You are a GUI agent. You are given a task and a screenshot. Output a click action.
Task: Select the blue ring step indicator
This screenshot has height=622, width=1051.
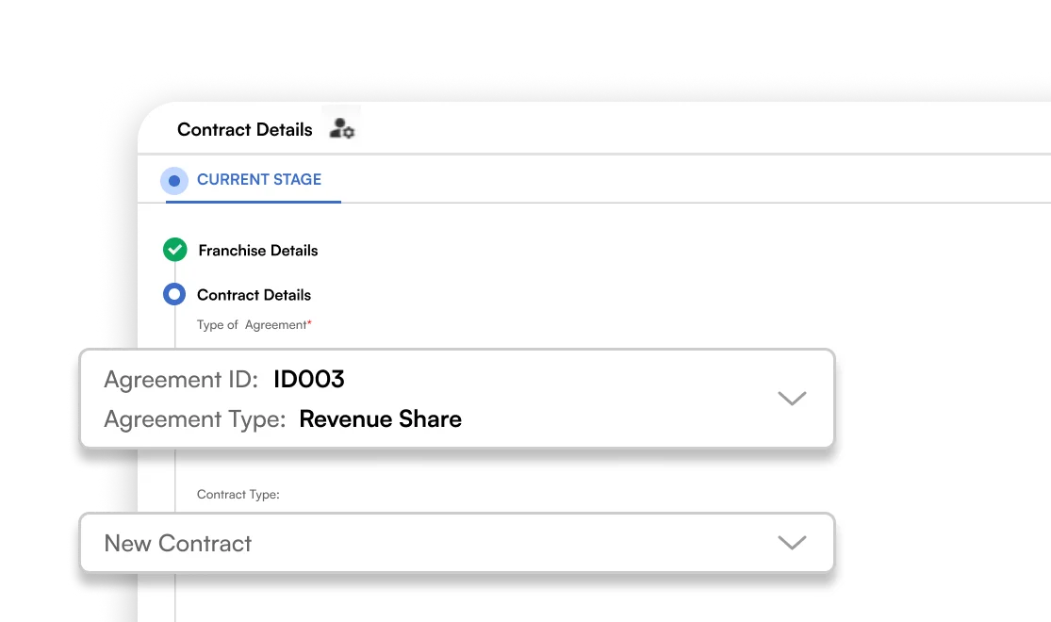174,294
